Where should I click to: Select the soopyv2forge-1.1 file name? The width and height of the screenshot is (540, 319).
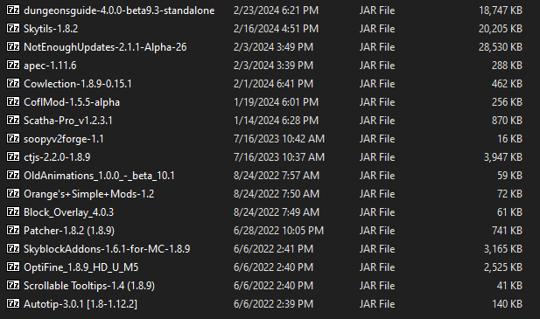(x=64, y=139)
